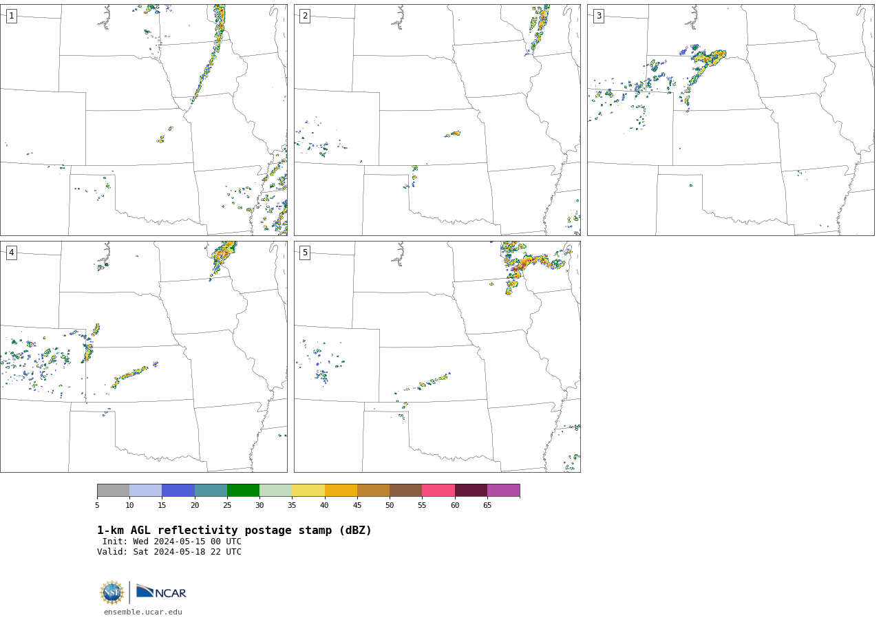This screenshot has width=881, height=620.
Task: Click the colorbar tick label 50
Action: point(390,505)
